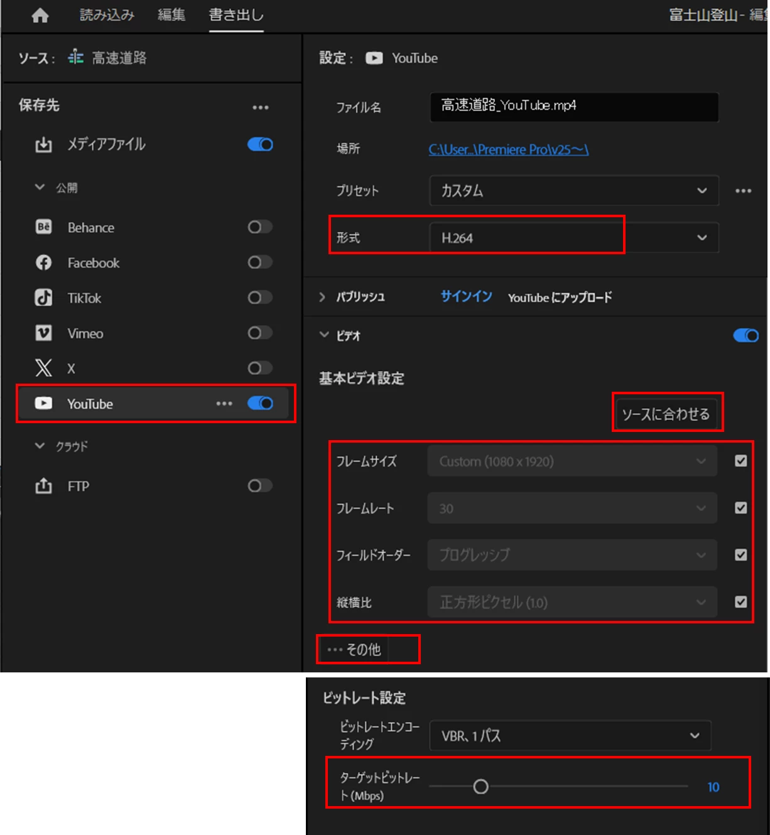Enable FTP upload toggle
The height and width of the screenshot is (835, 770).
coord(260,485)
